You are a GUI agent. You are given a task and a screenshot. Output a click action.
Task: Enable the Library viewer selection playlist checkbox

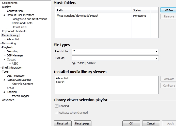[57, 106]
